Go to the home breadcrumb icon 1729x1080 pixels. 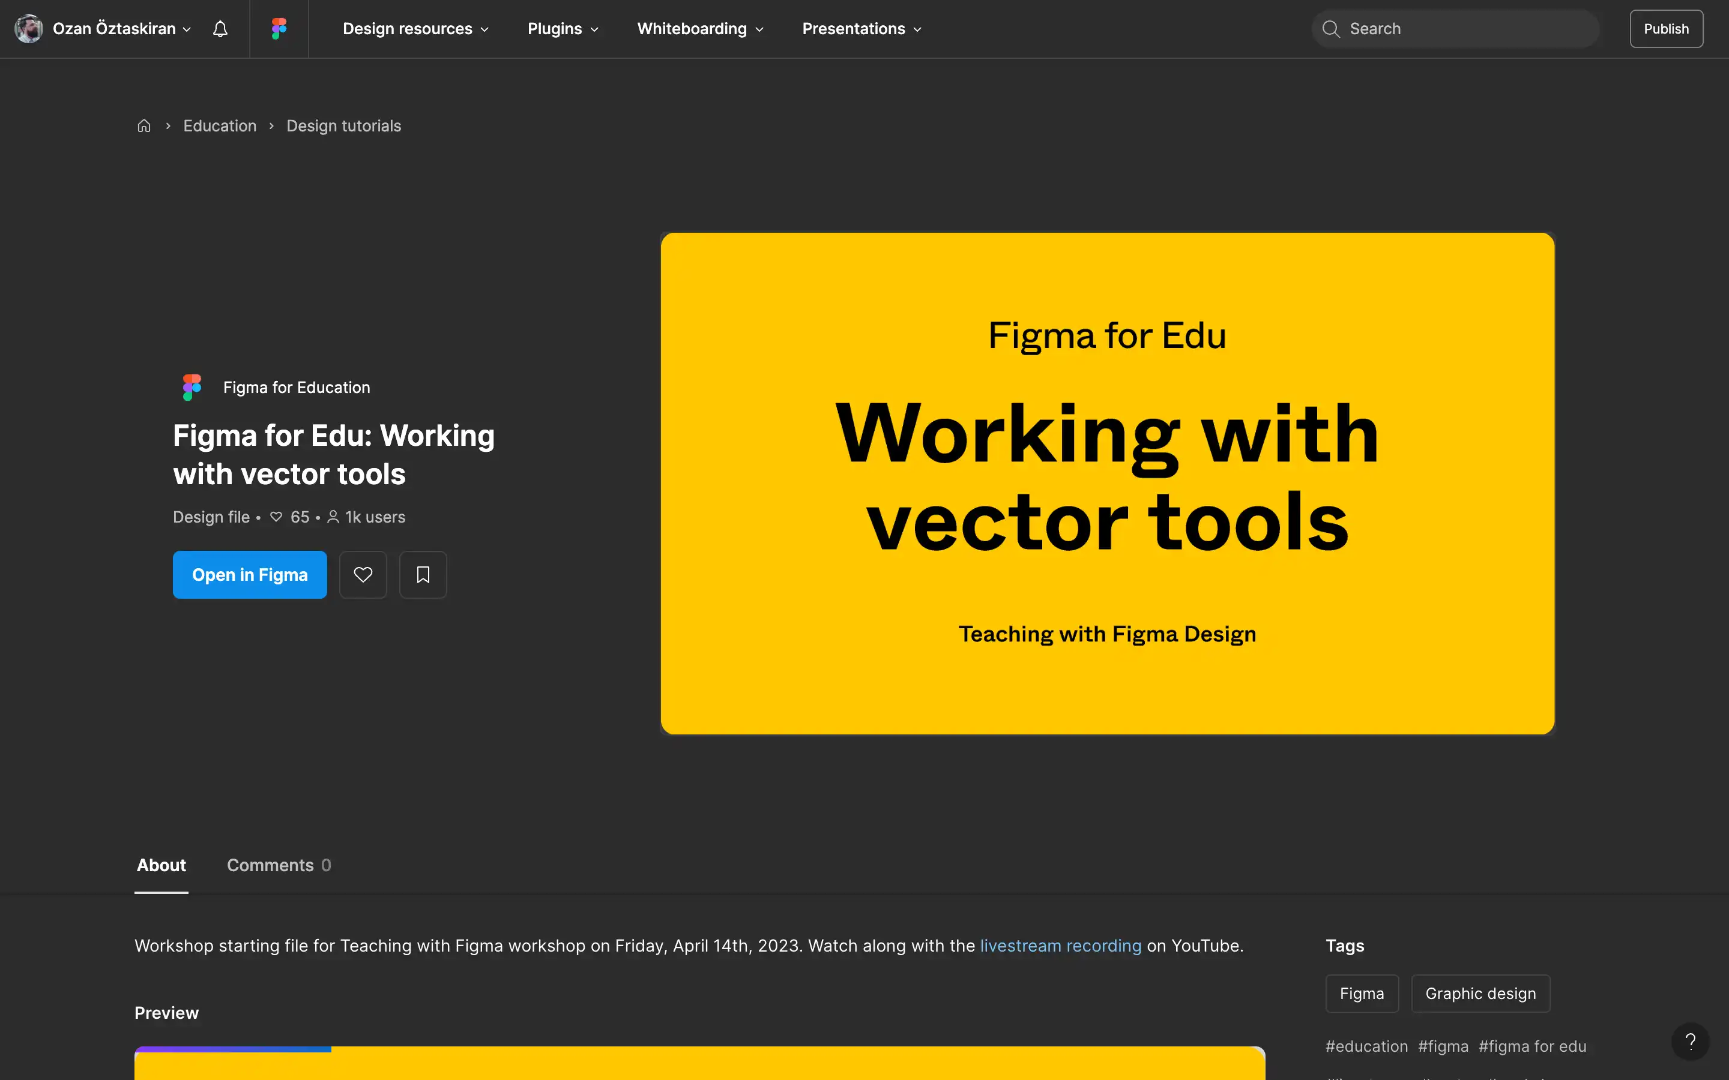click(143, 126)
